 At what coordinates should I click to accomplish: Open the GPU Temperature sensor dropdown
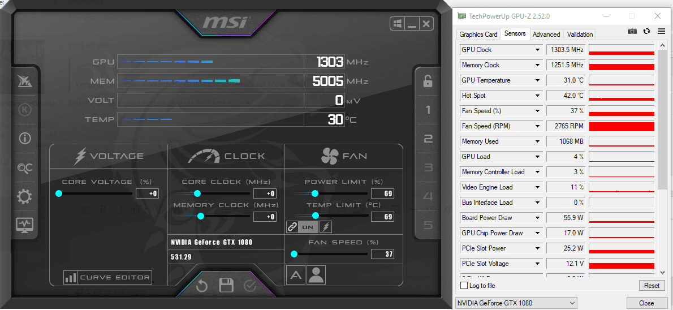tap(537, 80)
